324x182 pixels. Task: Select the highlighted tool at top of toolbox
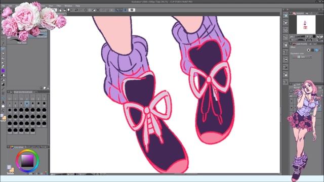pyautogui.click(x=3, y=49)
